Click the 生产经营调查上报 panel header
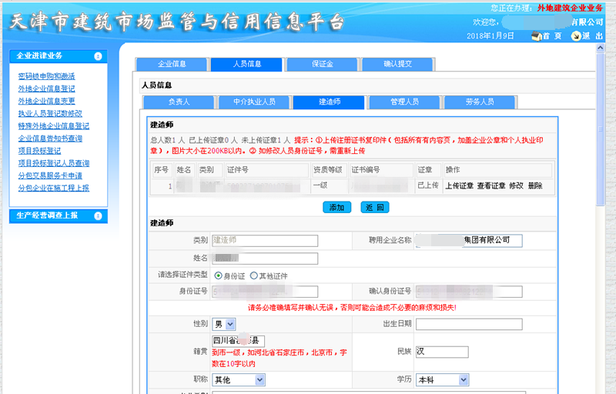Screen dimensions: 616x394 (59, 215)
